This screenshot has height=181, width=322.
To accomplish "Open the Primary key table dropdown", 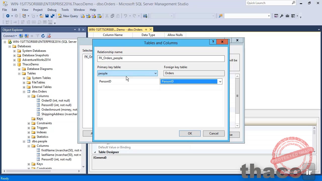I will click(x=155, y=73).
